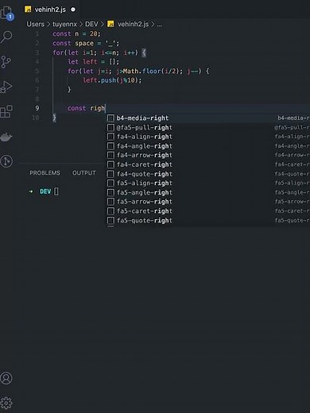
Task: Select the vehinh2.js editor tab
Action: coord(50,10)
